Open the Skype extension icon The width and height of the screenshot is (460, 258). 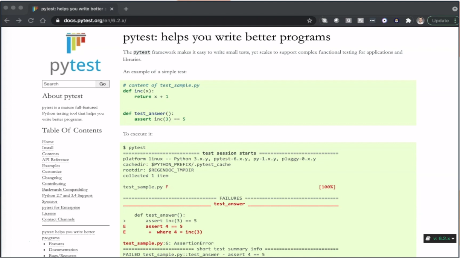(324, 21)
